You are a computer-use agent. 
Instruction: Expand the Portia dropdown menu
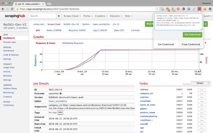tap(88, 16)
